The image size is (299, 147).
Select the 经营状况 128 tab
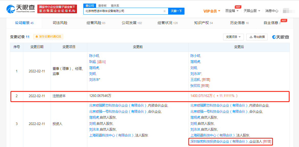pos(168,23)
